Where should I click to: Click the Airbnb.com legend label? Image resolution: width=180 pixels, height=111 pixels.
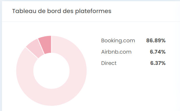116,52
